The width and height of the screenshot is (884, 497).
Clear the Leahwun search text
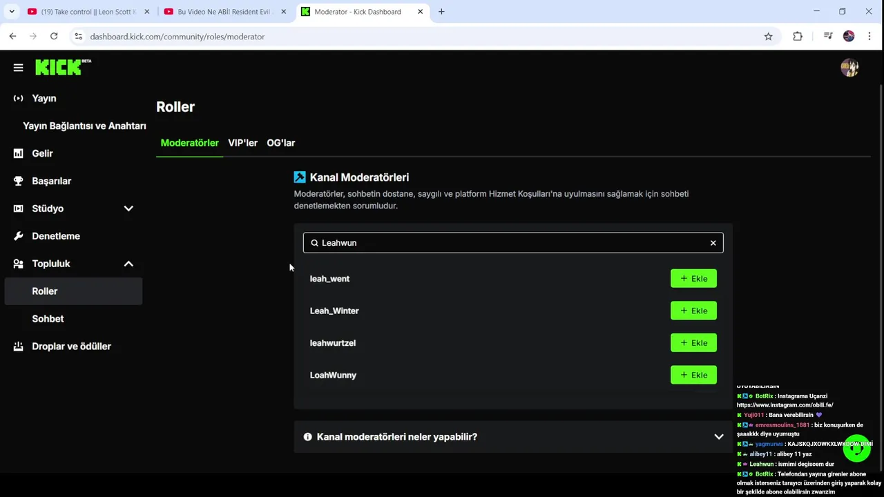coord(713,243)
